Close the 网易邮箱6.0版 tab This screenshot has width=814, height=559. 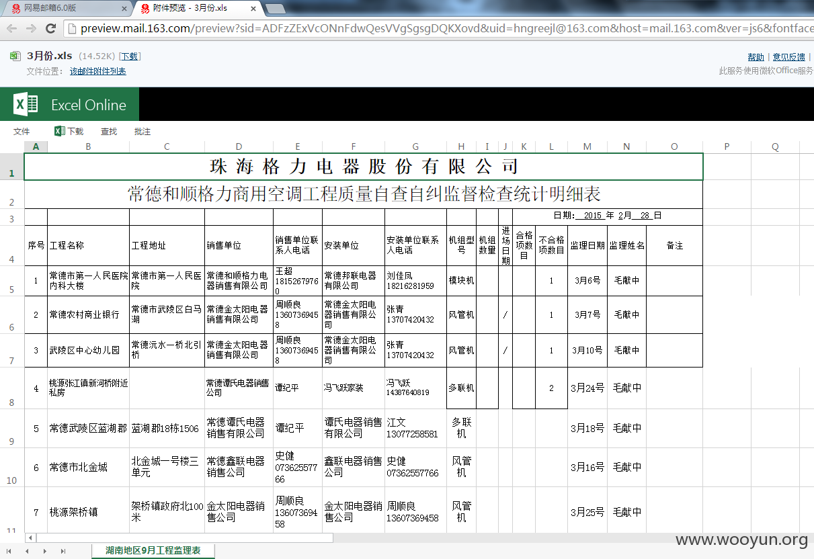click(124, 9)
